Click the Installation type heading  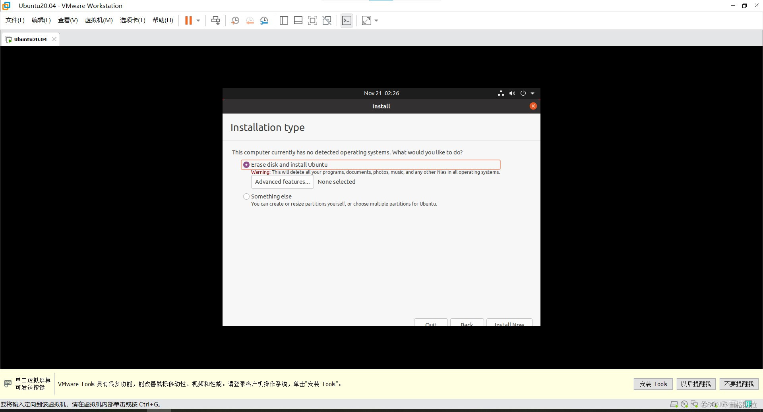click(267, 127)
